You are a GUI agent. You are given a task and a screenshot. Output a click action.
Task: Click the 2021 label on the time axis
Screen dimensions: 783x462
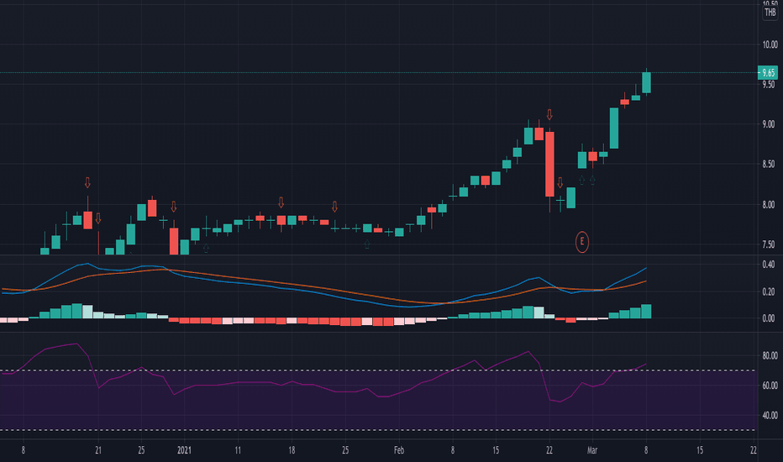[x=184, y=450]
